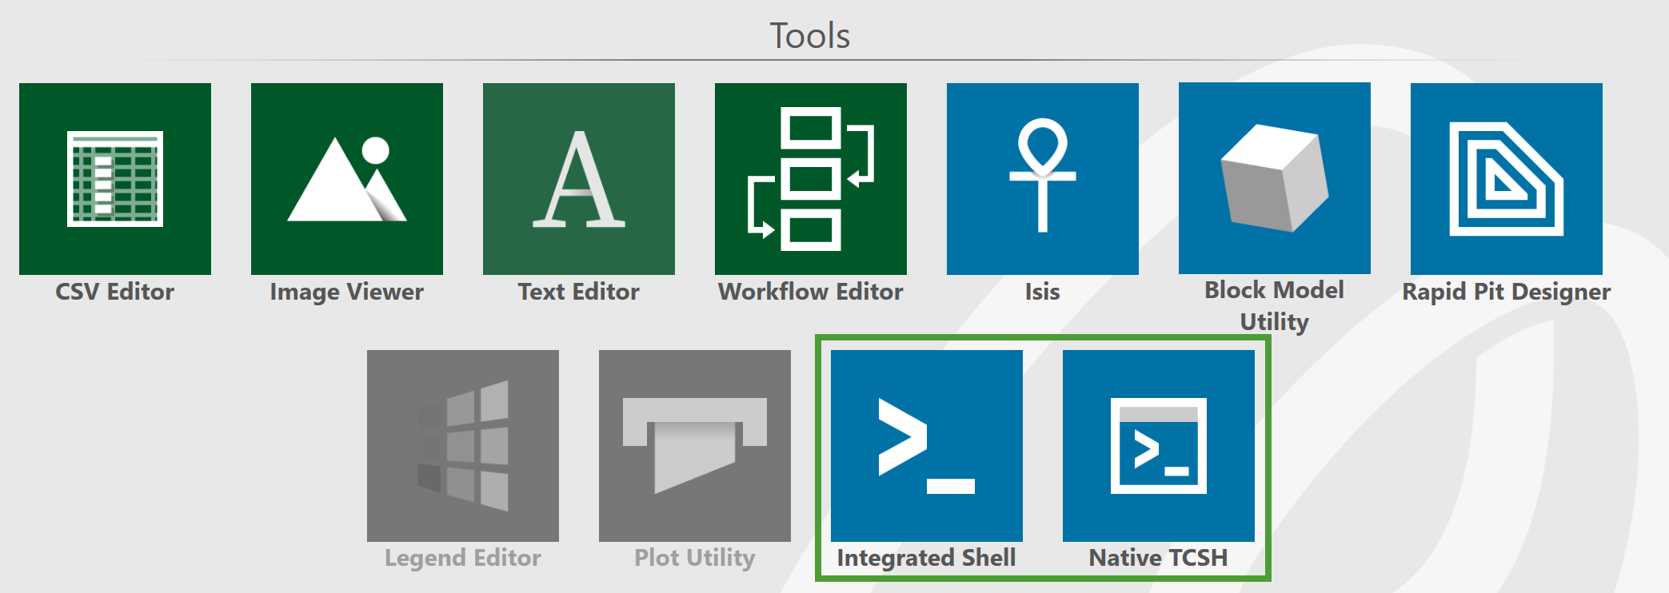
Task: Launch Isis using the ankh icon
Action: click(x=1043, y=178)
